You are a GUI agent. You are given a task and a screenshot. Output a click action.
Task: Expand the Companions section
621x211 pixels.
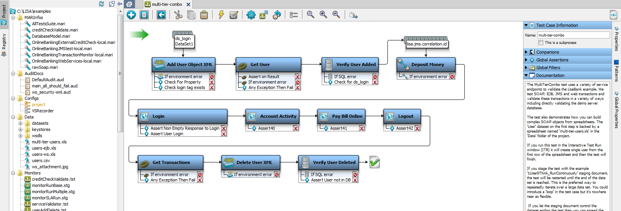pyautogui.click(x=526, y=52)
